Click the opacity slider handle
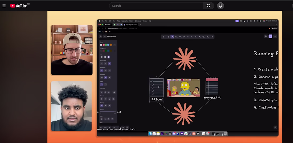The image size is (293, 143). click(115, 111)
